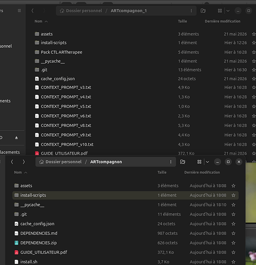Screen dimensions: 256x265
Task: Click '13 éléments' size of .git folder
Action: [190, 70]
